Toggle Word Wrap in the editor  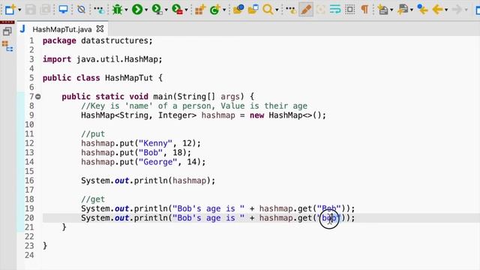pos(335,10)
